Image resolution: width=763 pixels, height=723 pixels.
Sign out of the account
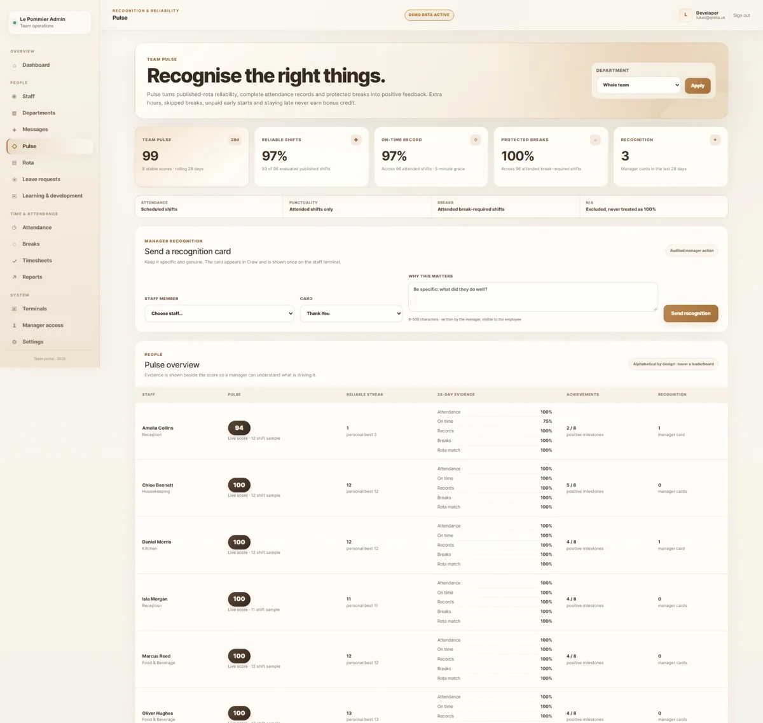tap(741, 15)
